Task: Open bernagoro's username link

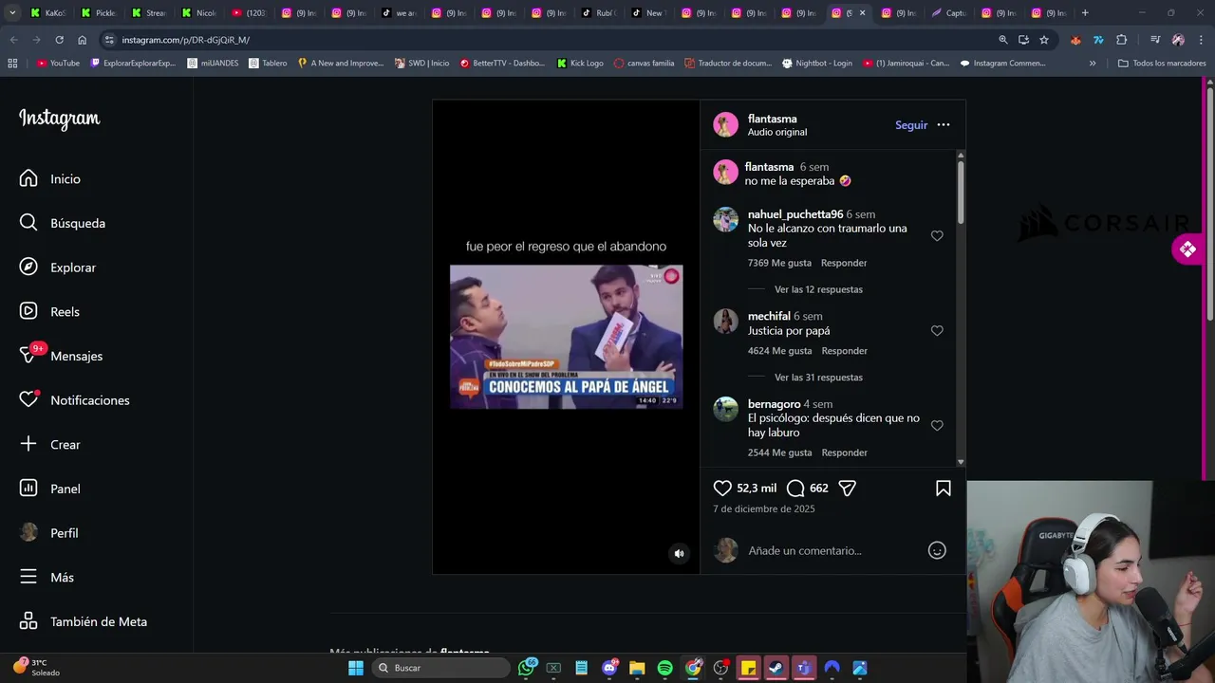Action: click(774, 404)
